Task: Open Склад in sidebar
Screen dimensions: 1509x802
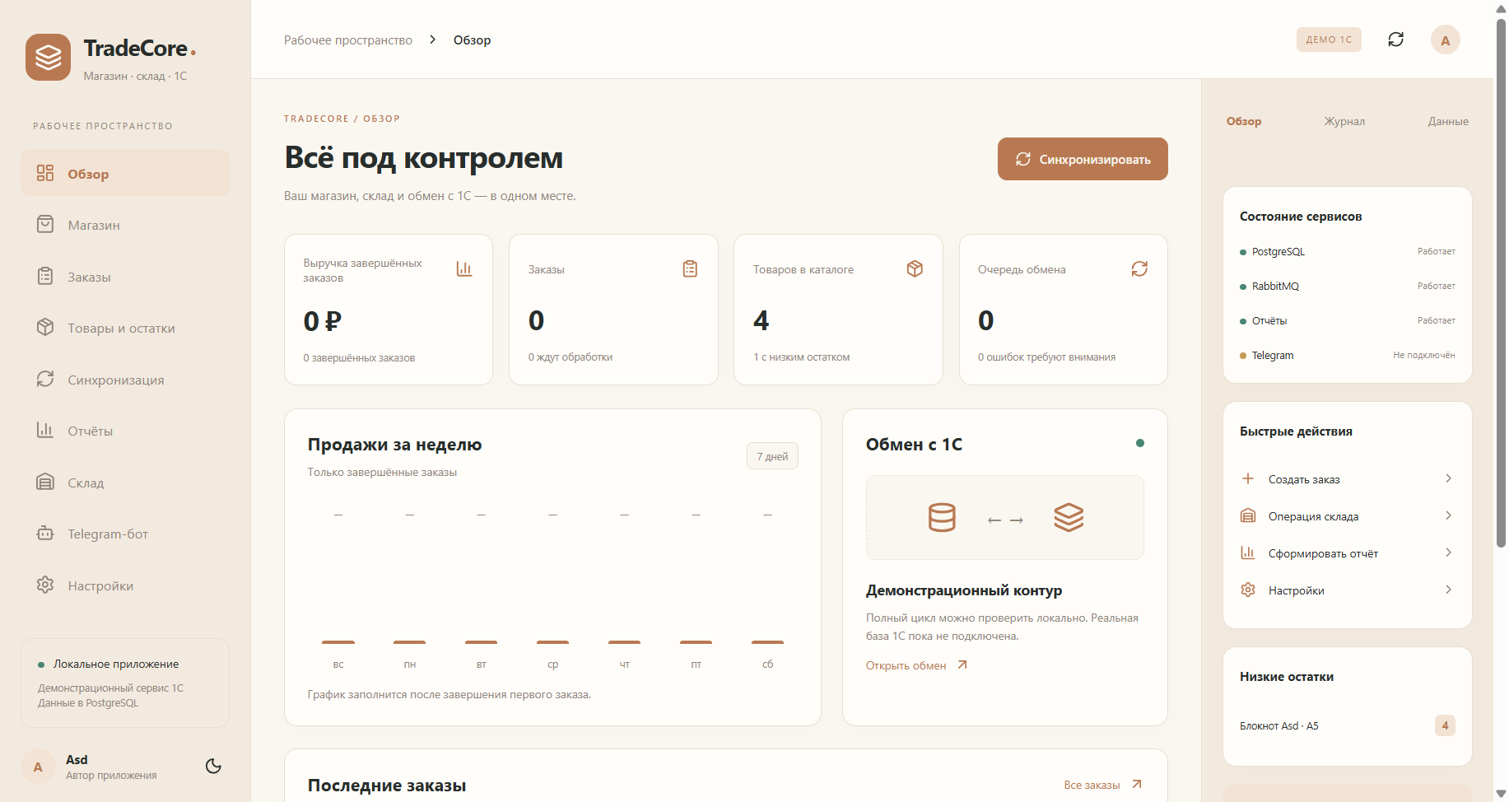Action: coord(125,483)
